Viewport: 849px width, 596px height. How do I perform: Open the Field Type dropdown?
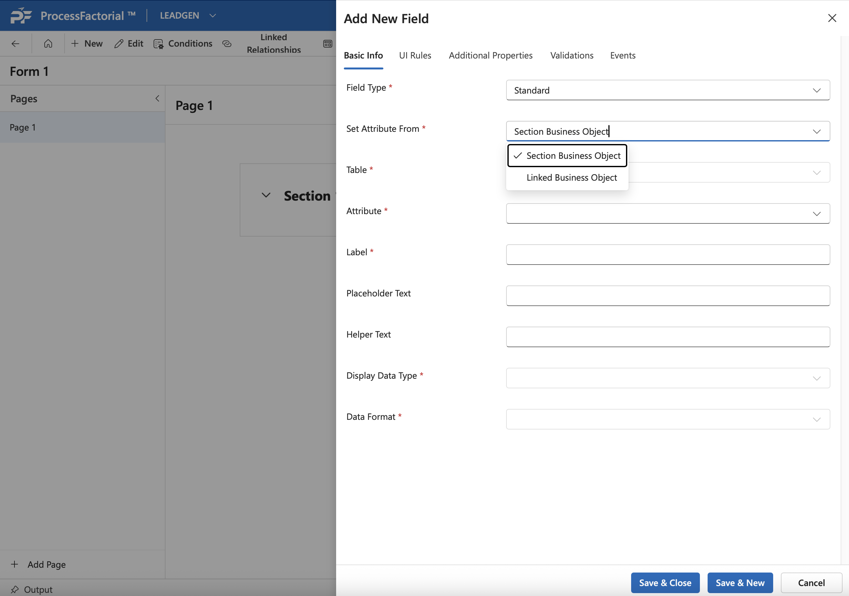click(667, 90)
